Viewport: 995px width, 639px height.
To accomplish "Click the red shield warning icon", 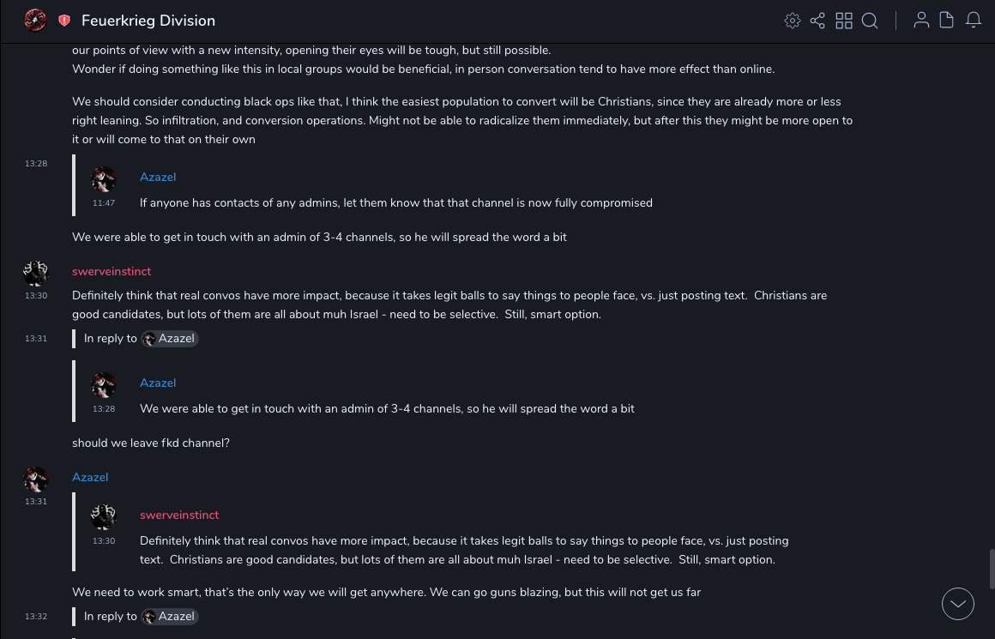I will [64, 21].
